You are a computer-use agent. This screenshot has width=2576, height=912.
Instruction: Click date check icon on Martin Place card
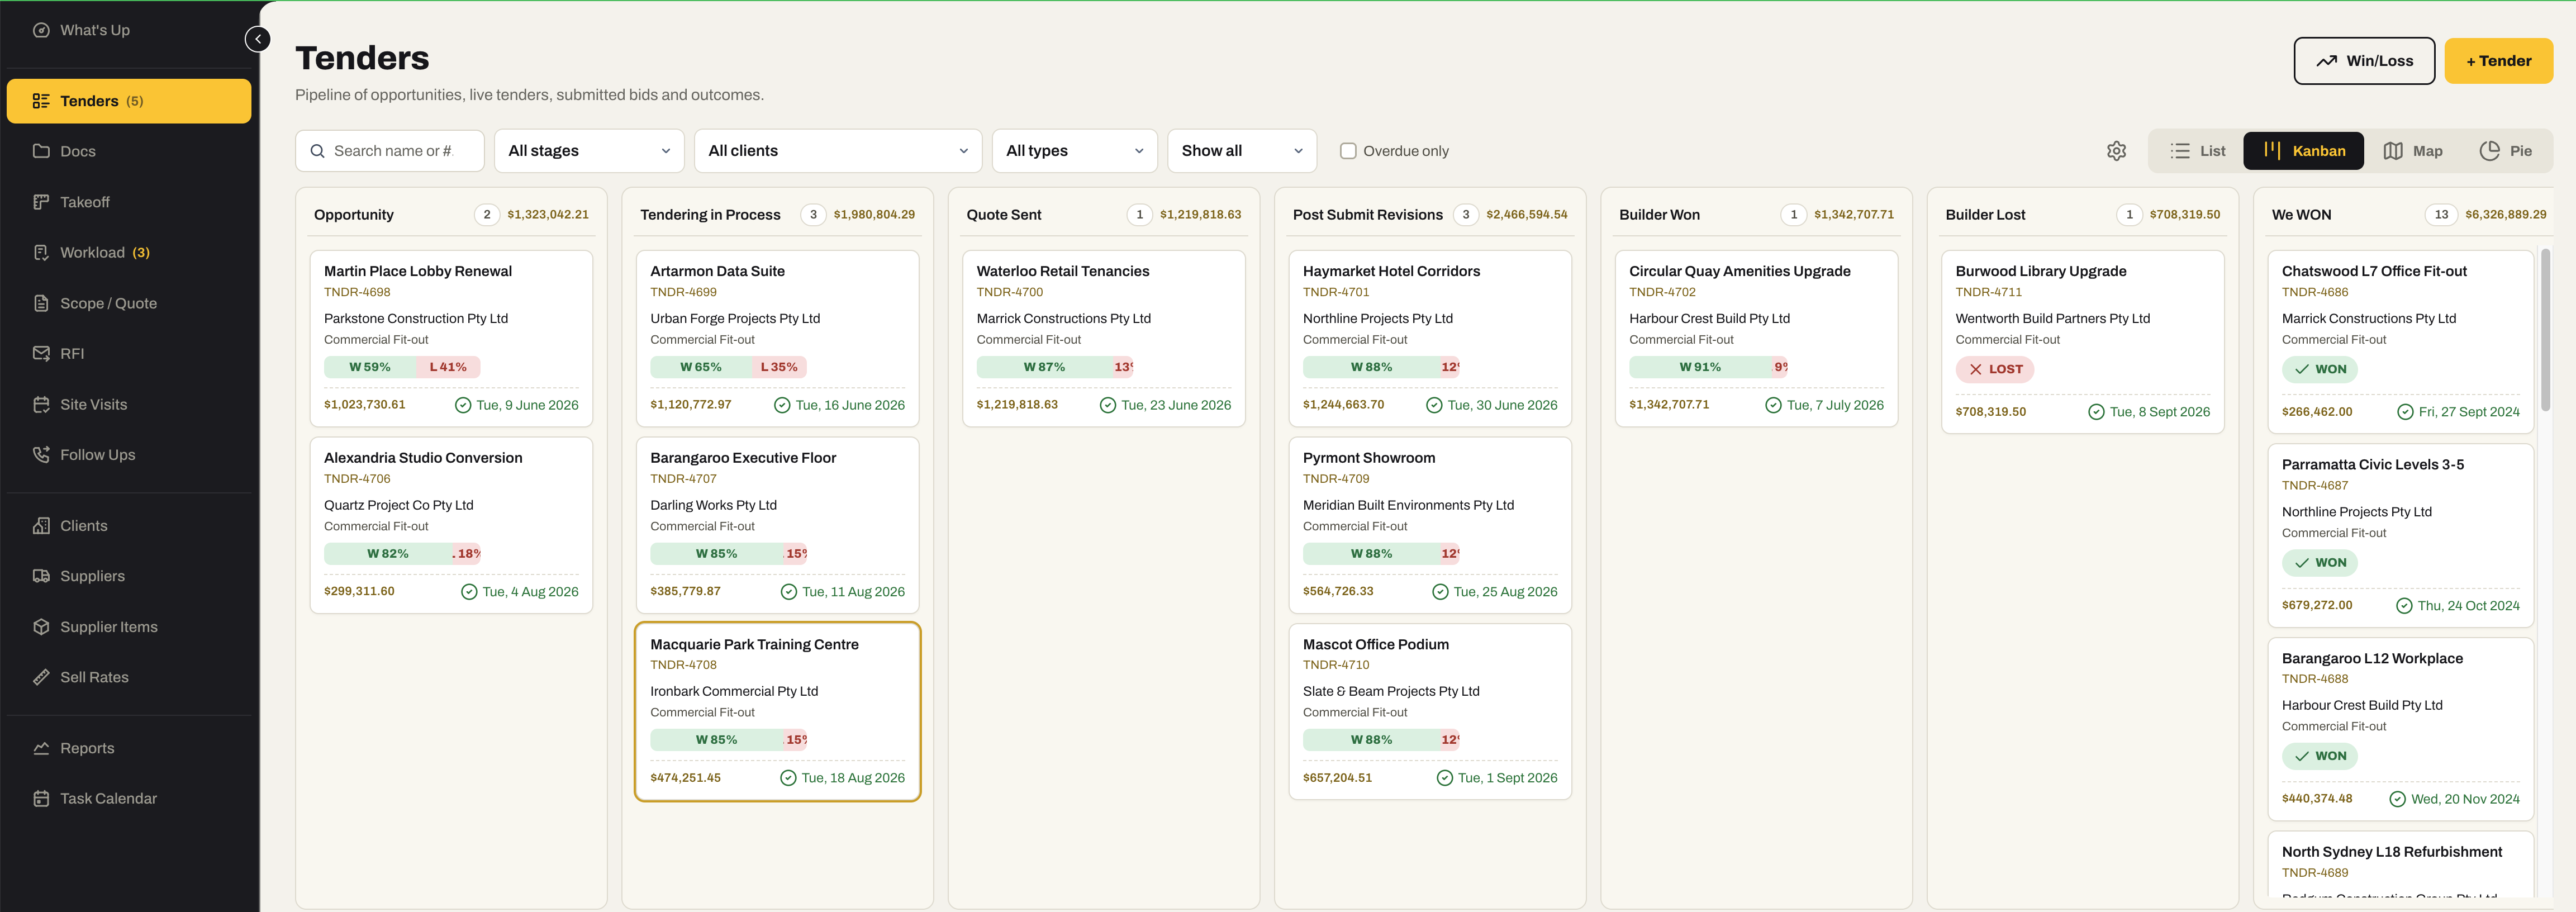(x=463, y=405)
